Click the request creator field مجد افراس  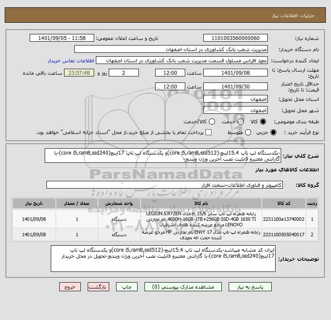point(182,61)
